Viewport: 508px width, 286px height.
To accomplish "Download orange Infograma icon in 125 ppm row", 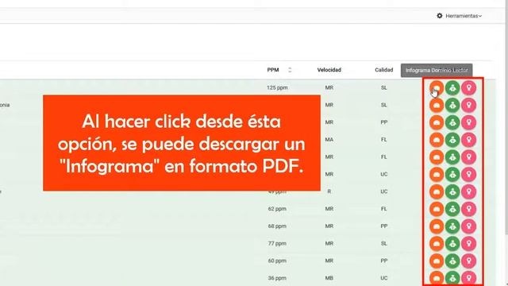I will [x=437, y=88].
